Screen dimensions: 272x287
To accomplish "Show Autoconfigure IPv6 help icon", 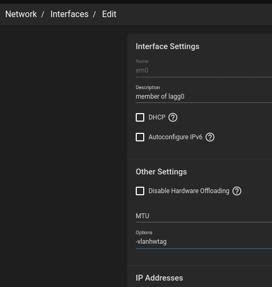I will 210,137.
